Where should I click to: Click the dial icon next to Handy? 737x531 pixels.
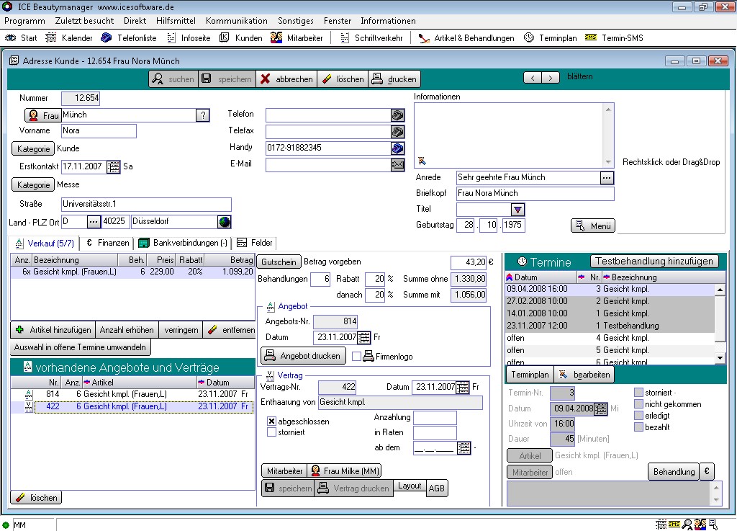397,148
